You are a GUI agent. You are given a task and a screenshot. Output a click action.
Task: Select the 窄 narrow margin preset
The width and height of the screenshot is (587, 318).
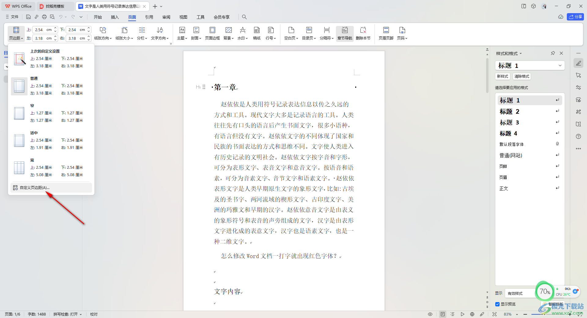(51, 113)
